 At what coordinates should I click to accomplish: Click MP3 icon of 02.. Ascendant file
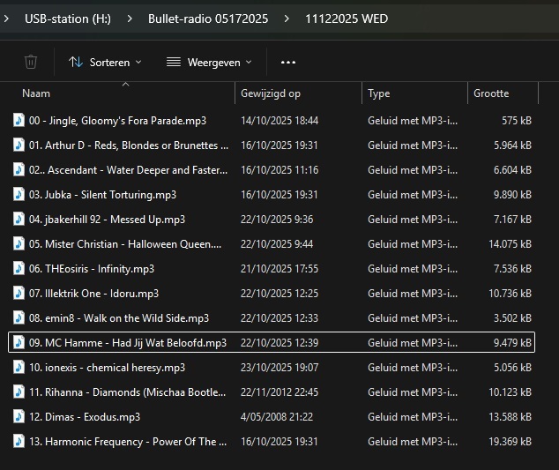[19, 169]
